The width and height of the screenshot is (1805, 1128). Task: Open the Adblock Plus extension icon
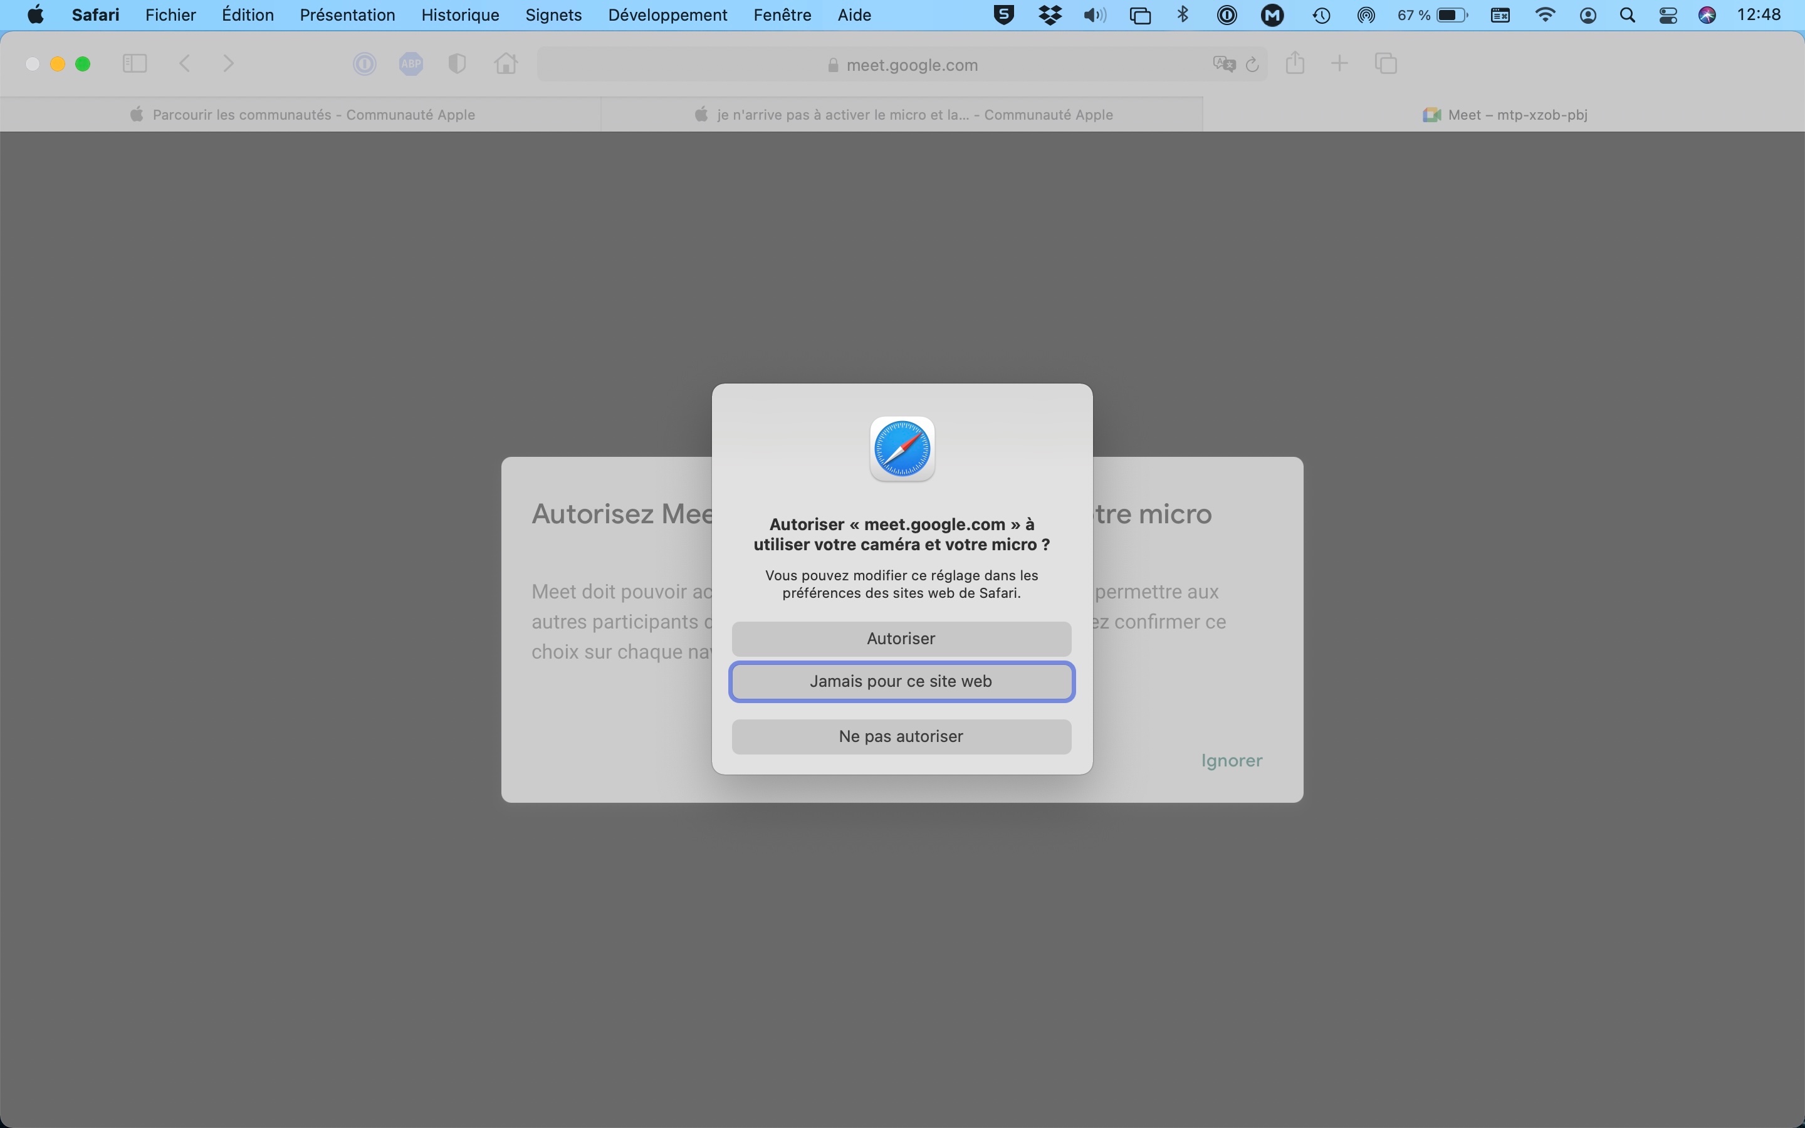tap(411, 64)
